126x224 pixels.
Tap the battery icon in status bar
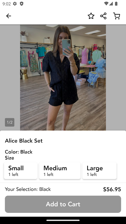pos(116,4)
